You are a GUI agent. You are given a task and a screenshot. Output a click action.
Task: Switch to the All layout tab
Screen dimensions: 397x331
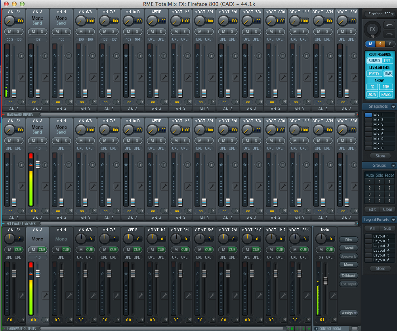(372, 228)
